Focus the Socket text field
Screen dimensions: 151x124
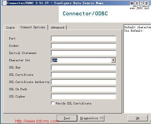coord(84,46)
